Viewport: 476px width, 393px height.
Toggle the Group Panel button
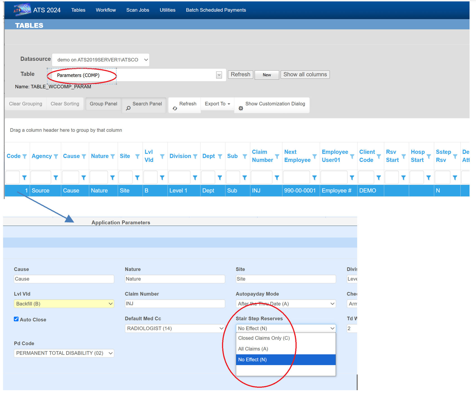(103, 104)
